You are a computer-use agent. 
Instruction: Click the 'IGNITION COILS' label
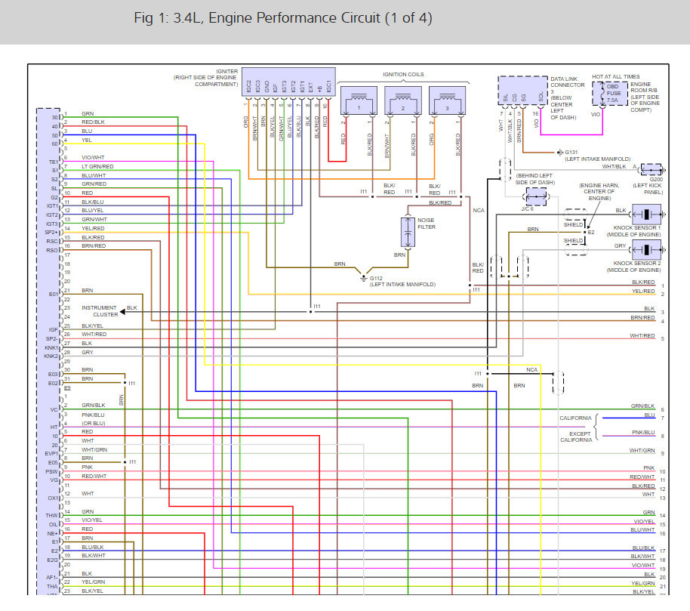[x=404, y=75]
